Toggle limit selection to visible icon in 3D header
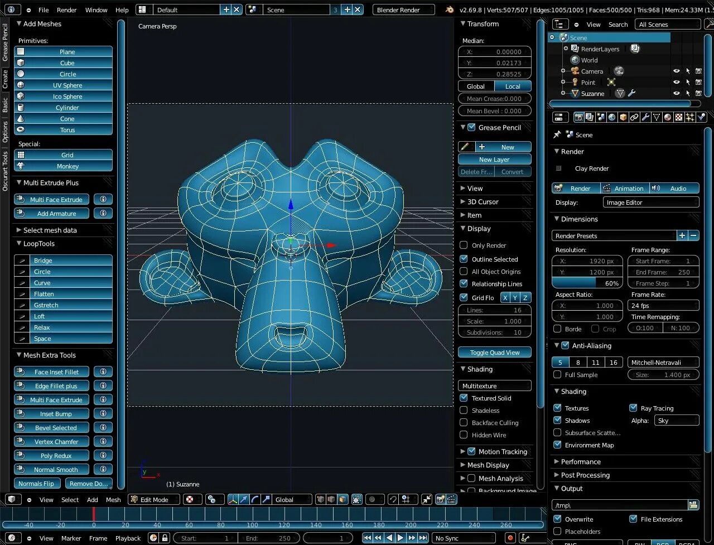 click(357, 499)
